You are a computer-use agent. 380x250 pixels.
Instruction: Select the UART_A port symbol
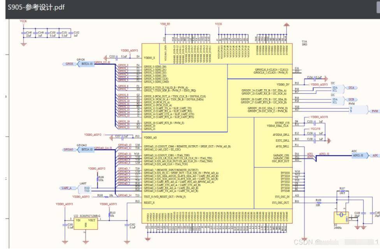(x=67, y=188)
